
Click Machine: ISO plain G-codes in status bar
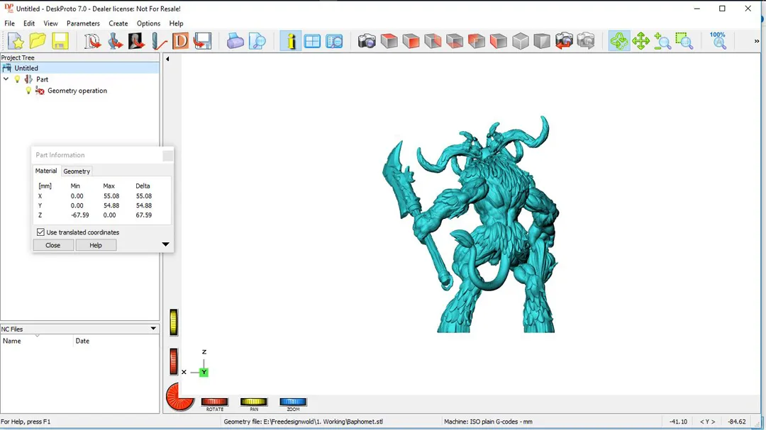coord(488,421)
